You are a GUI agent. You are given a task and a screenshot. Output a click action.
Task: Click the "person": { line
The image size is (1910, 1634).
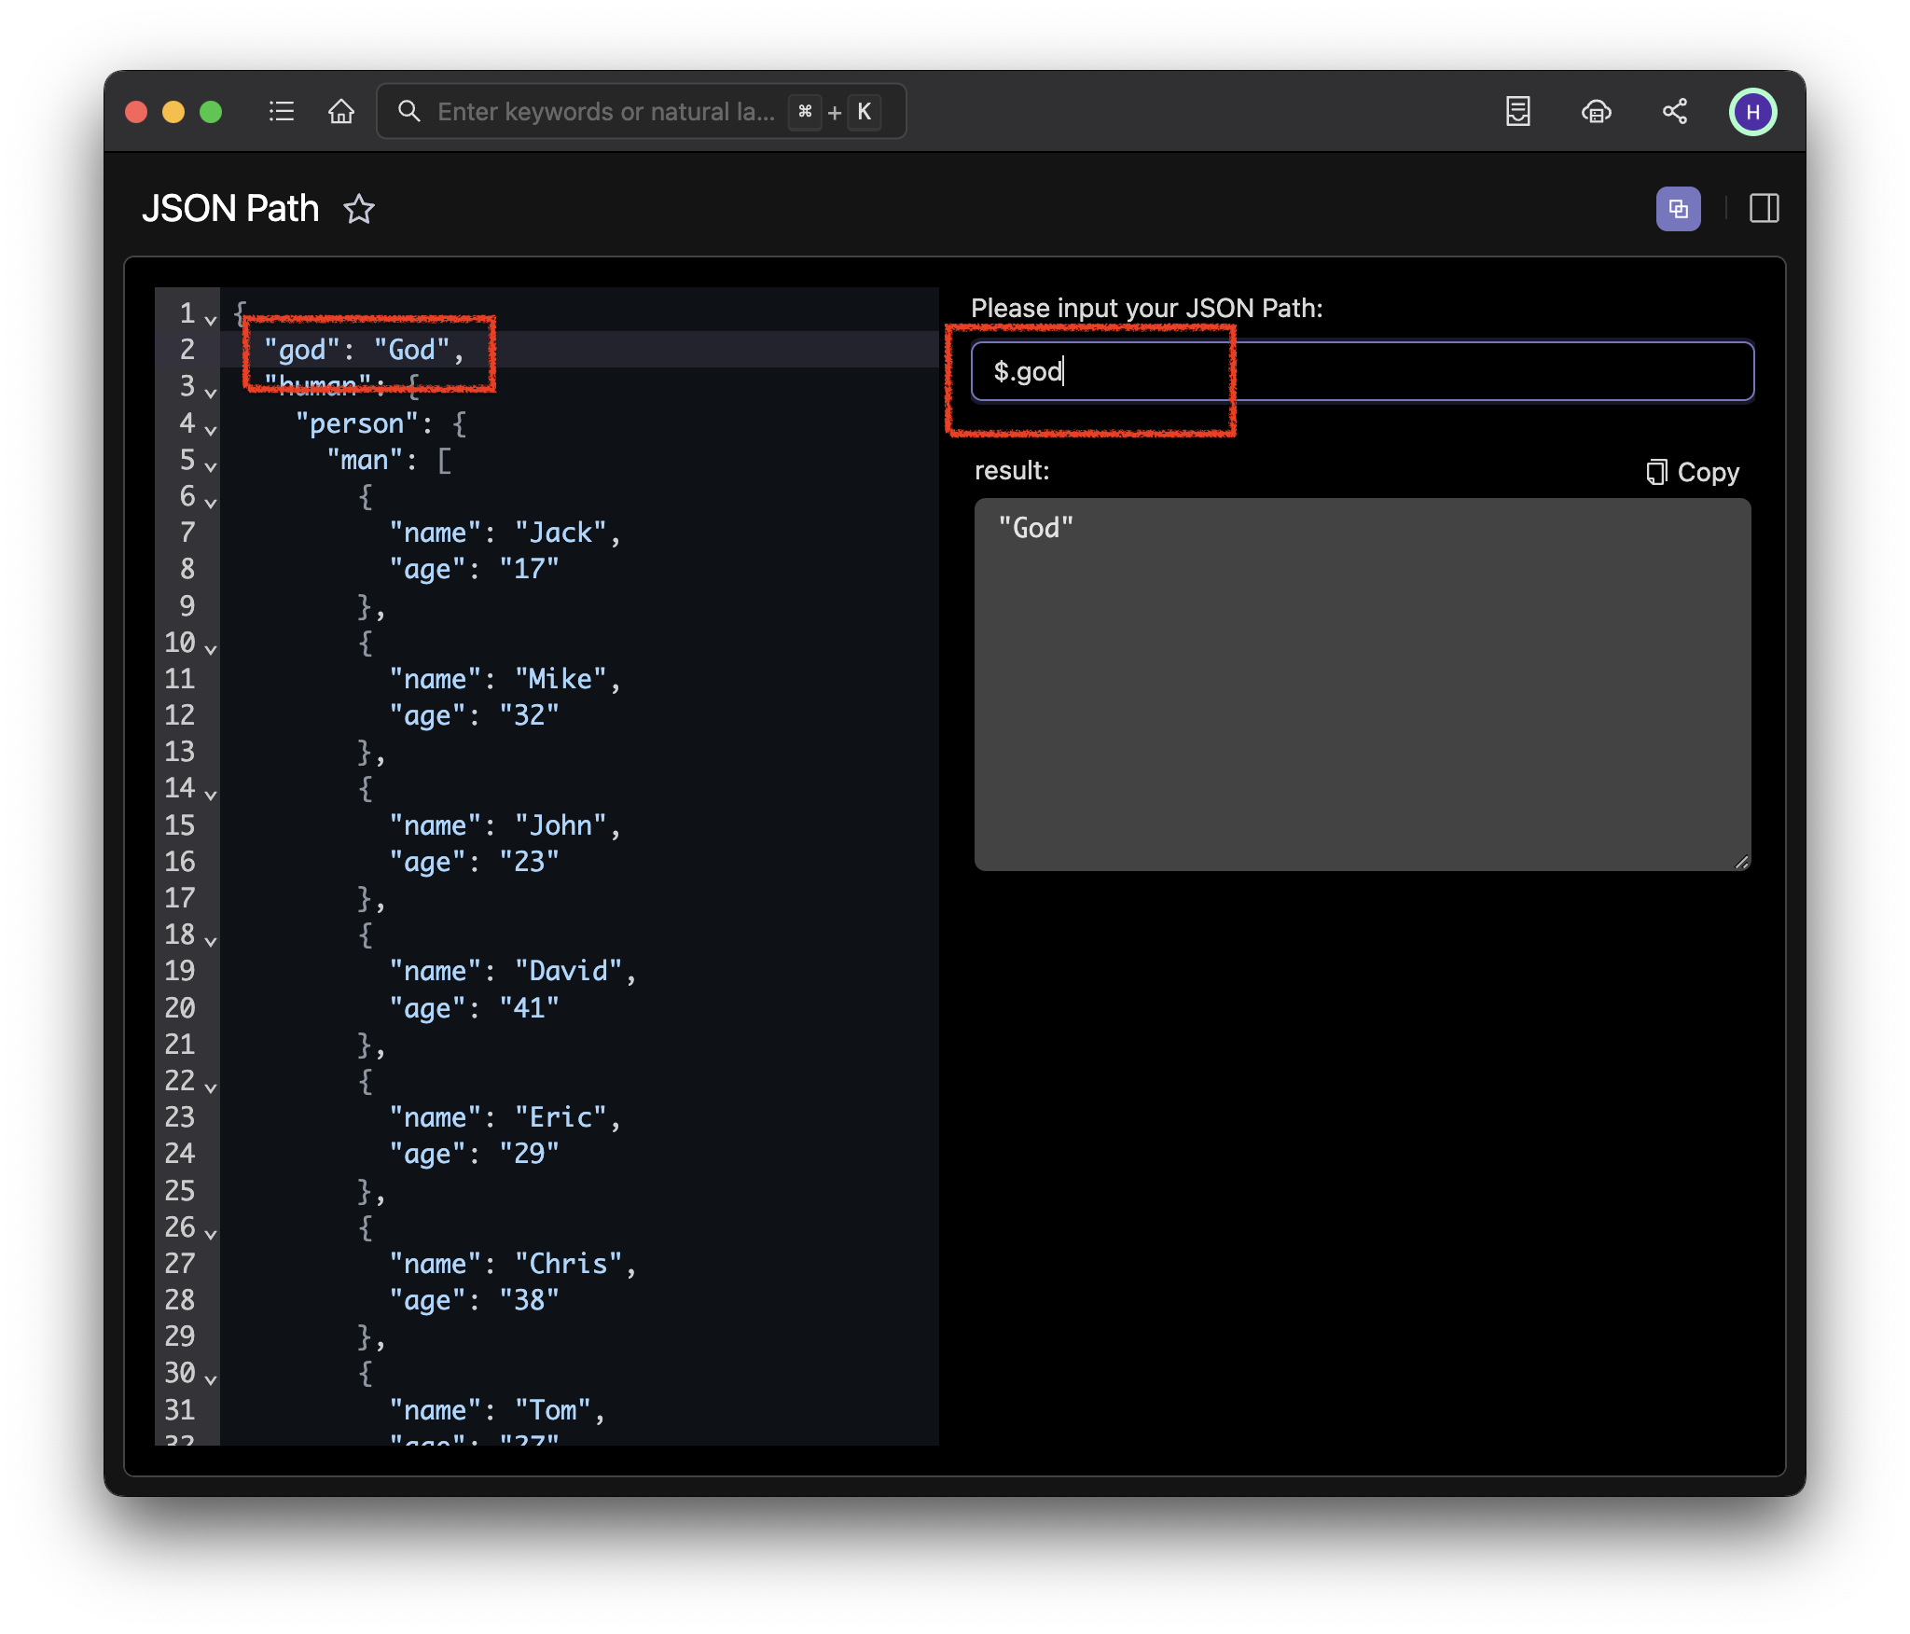381,423
